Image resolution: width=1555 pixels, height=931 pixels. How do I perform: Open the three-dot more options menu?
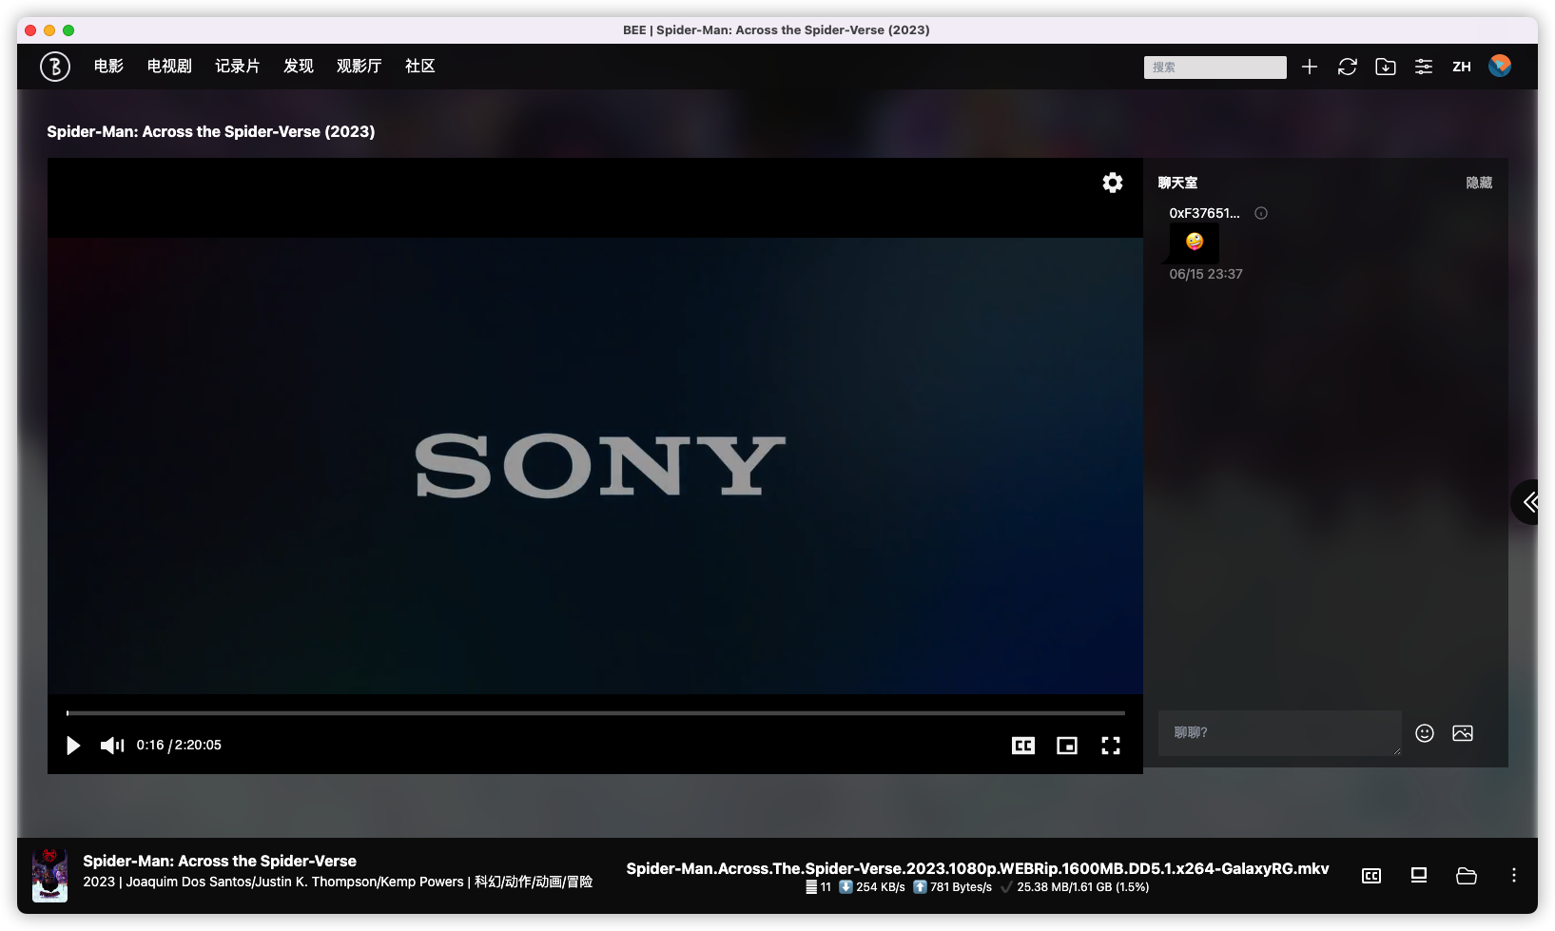click(x=1513, y=876)
